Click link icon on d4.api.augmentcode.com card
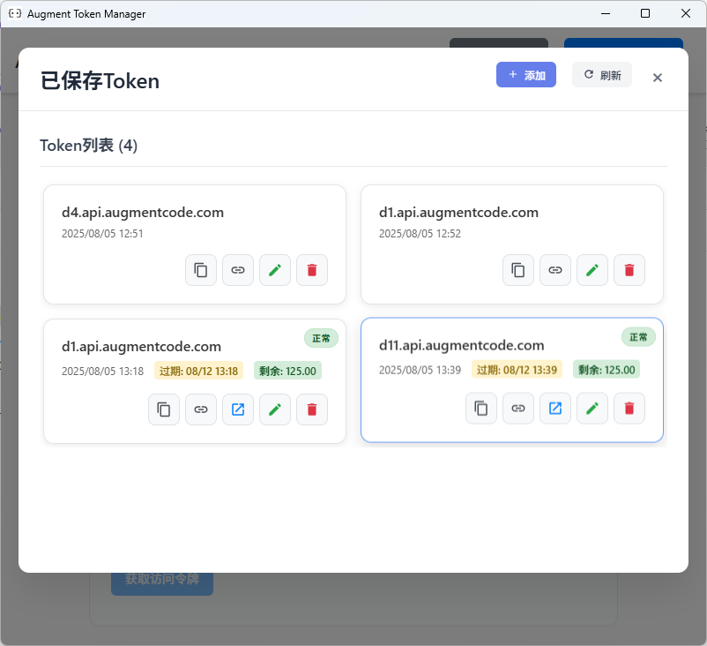Viewport: 707px width, 646px height. click(x=238, y=270)
